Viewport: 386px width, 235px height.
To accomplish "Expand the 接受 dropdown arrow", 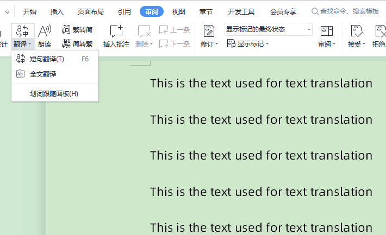I will tap(364, 44).
